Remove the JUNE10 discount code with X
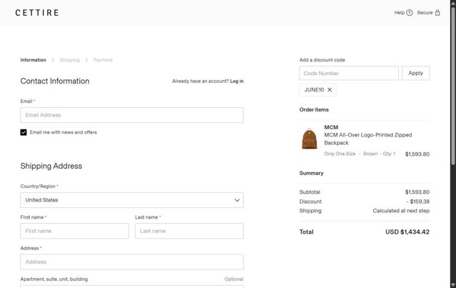This screenshot has height=288, width=456. [330, 90]
